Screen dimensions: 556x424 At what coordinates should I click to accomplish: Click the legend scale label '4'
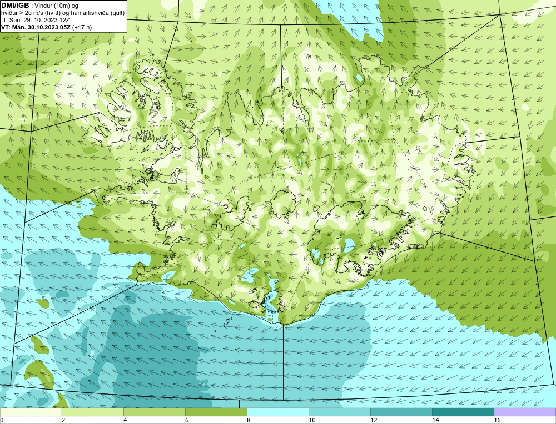125,420
